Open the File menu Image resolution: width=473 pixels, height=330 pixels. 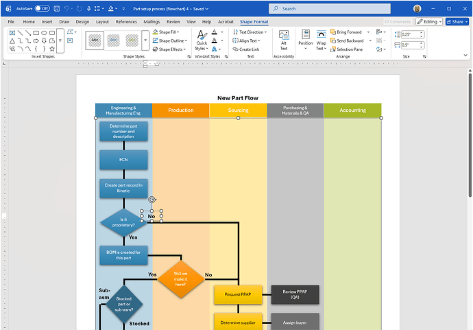pyautogui.click(x=11, y=22)
